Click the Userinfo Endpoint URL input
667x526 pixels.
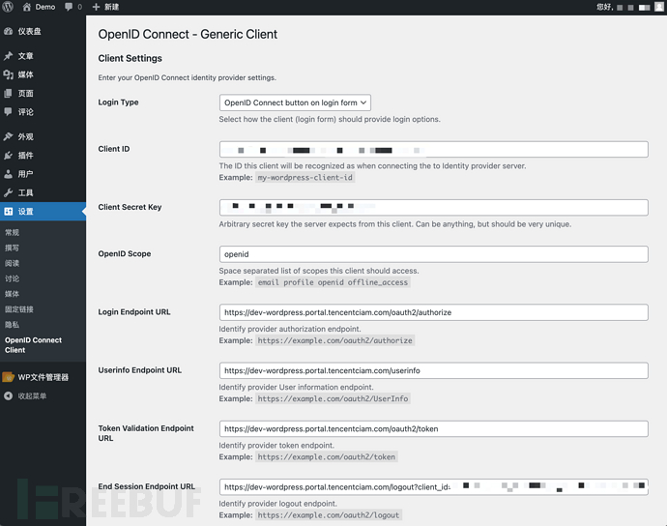[x=433, y=370]
